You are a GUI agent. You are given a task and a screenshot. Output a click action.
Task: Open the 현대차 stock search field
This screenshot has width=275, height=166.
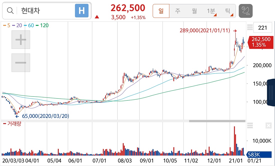point(47,11)
